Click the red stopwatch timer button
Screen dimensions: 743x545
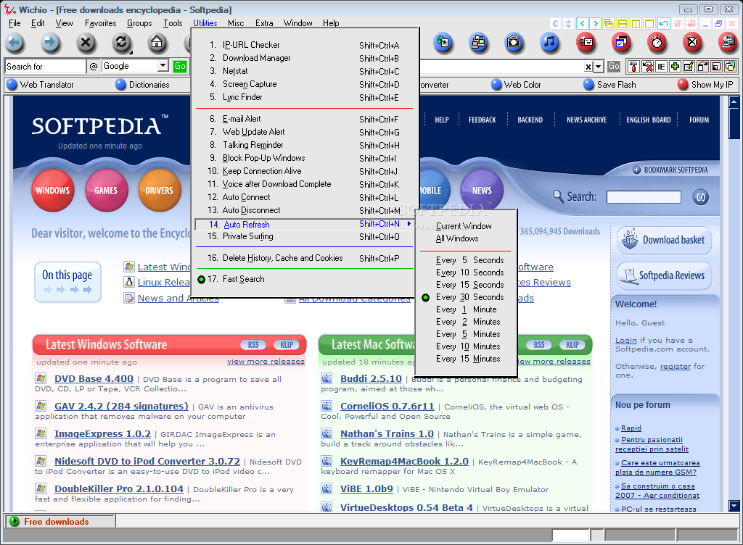click(x=657, y=43)
